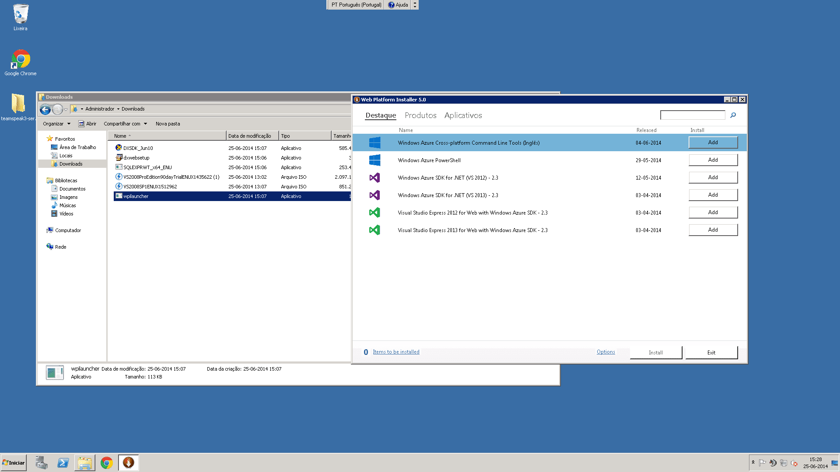Image resolution: width=840 pixels, height=472 pixels.
Task: Select Locais in the navigation pane
Action: pos(62,156)
